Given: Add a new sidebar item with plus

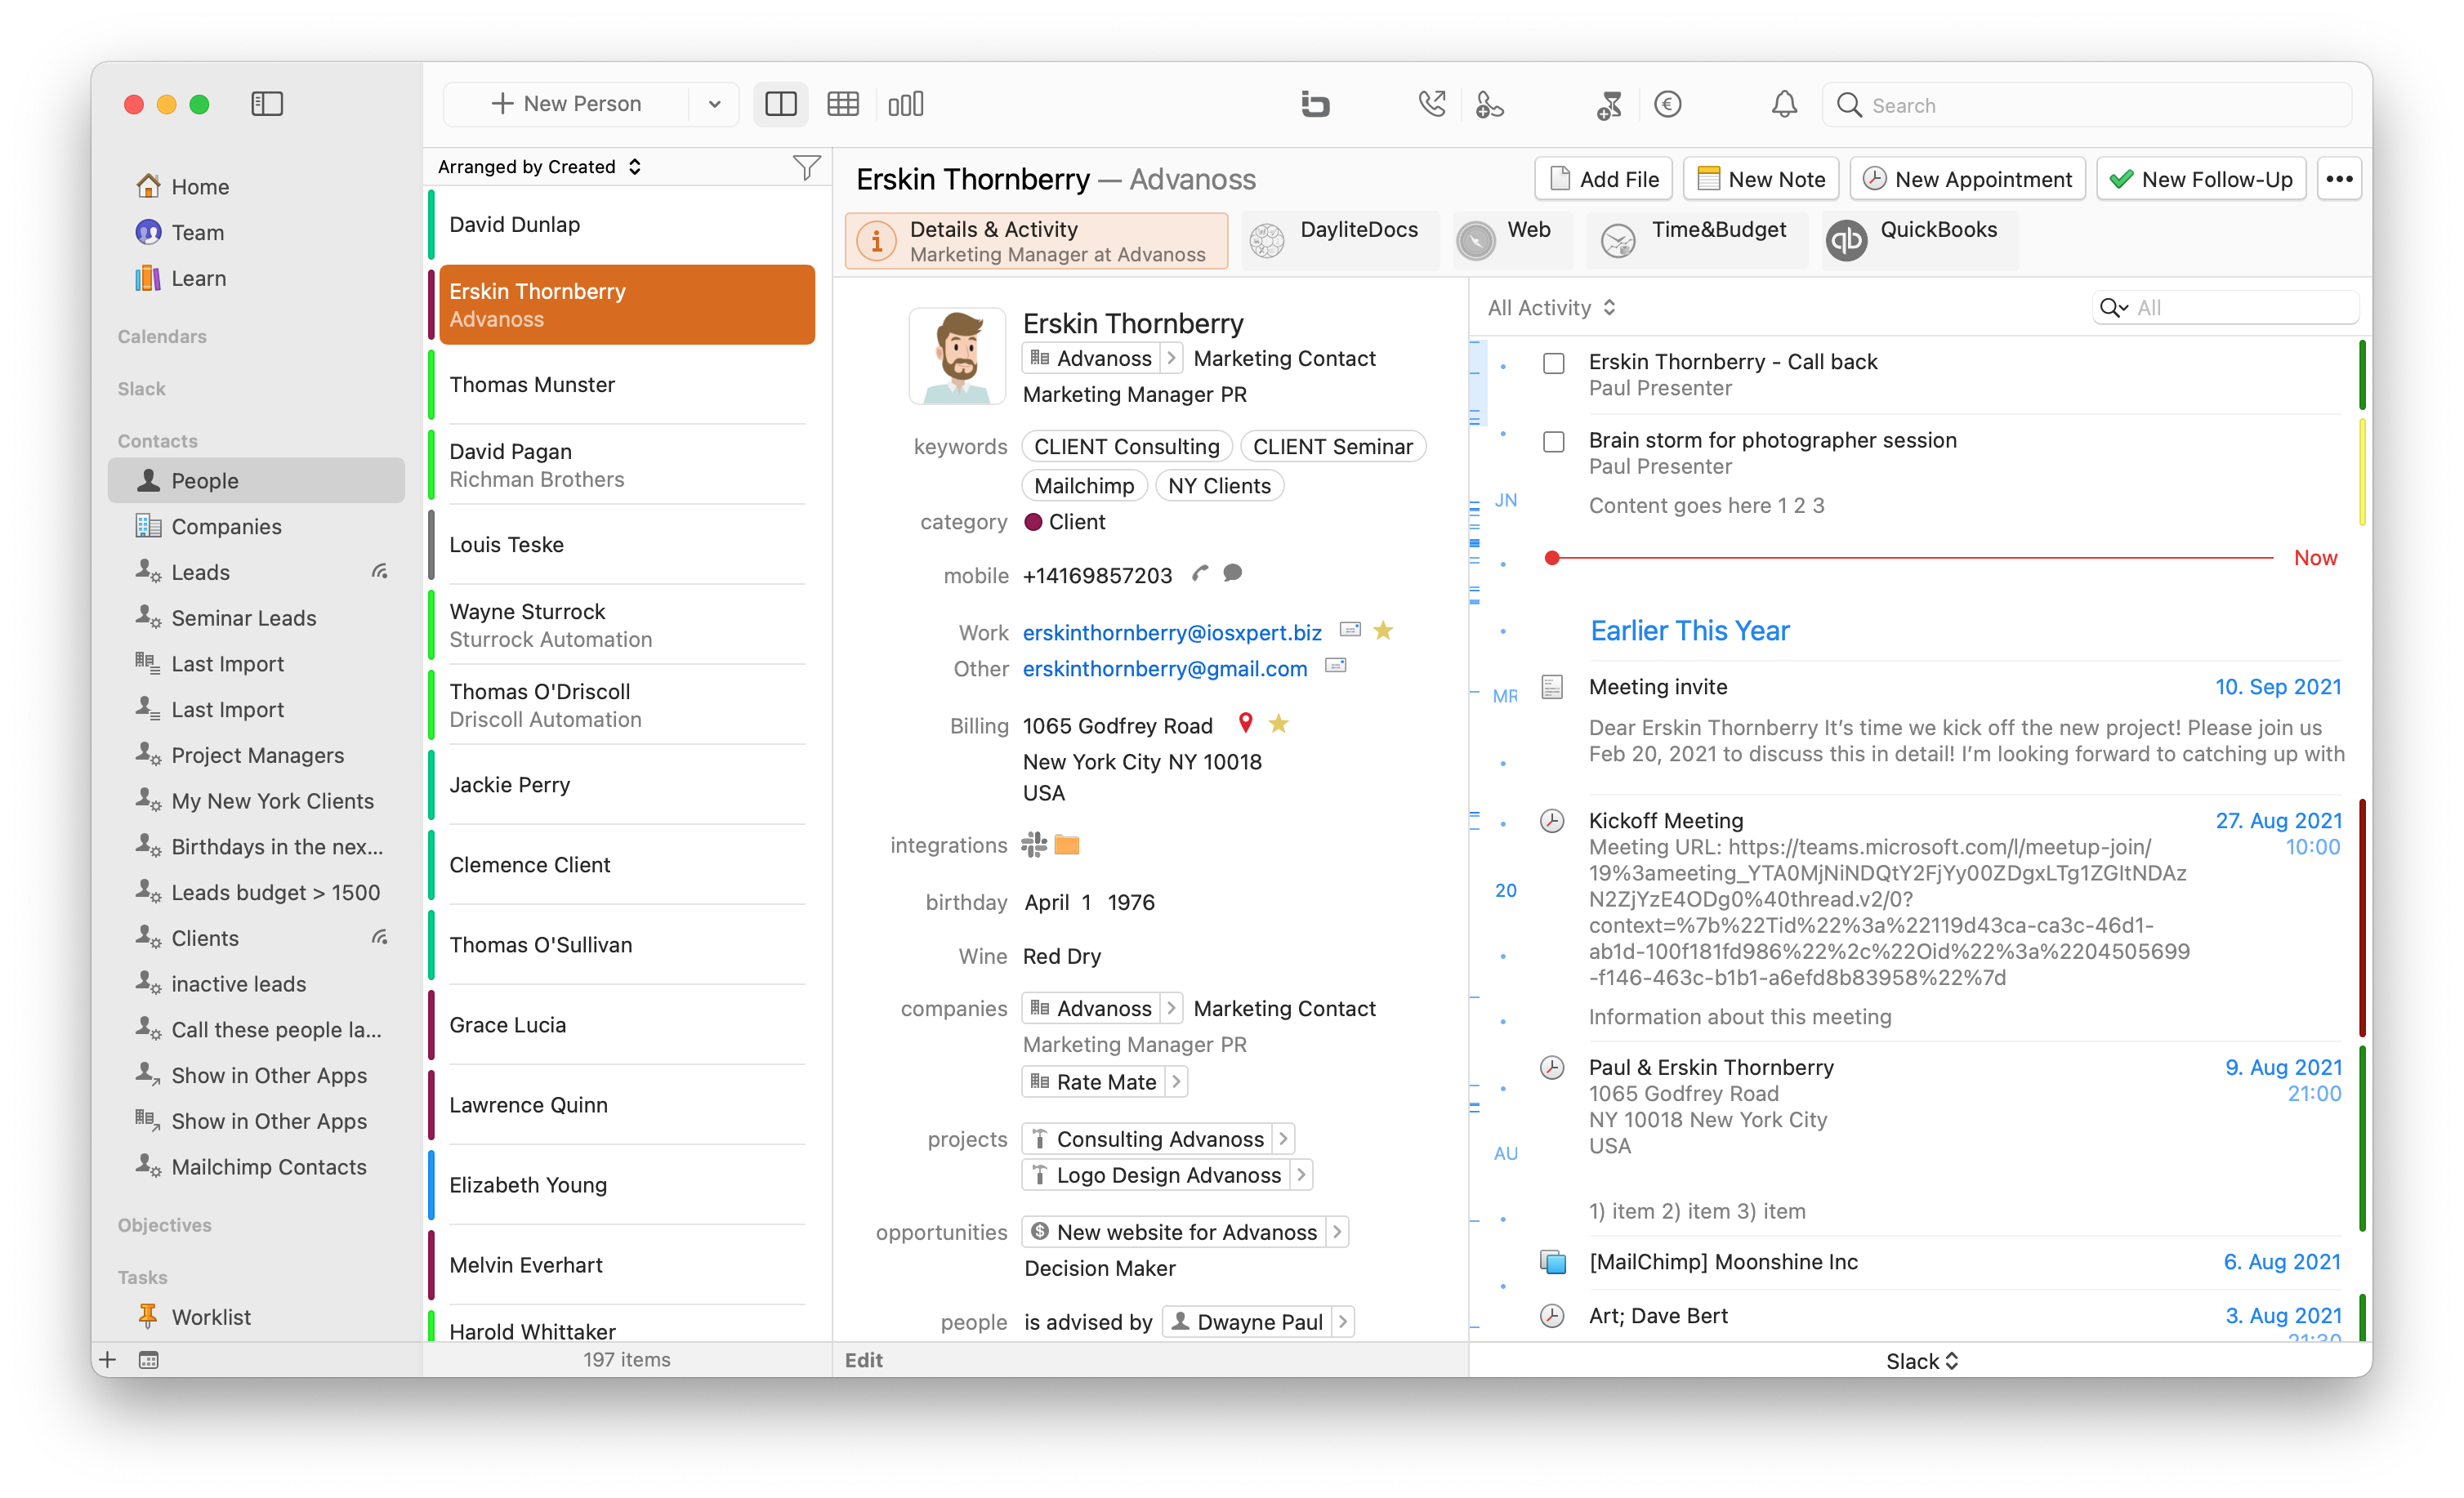Looking at the screenshot, I should (x=108, y=1360).
